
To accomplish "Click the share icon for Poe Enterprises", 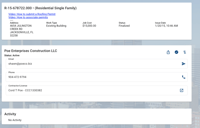I will tap(168, 52).
